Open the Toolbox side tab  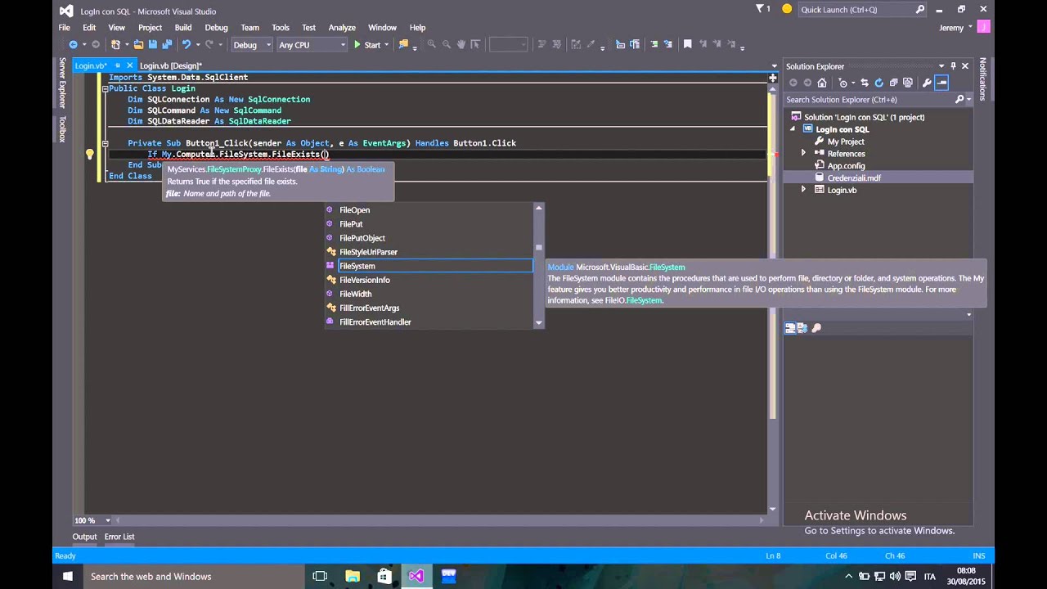pos(61,128)
